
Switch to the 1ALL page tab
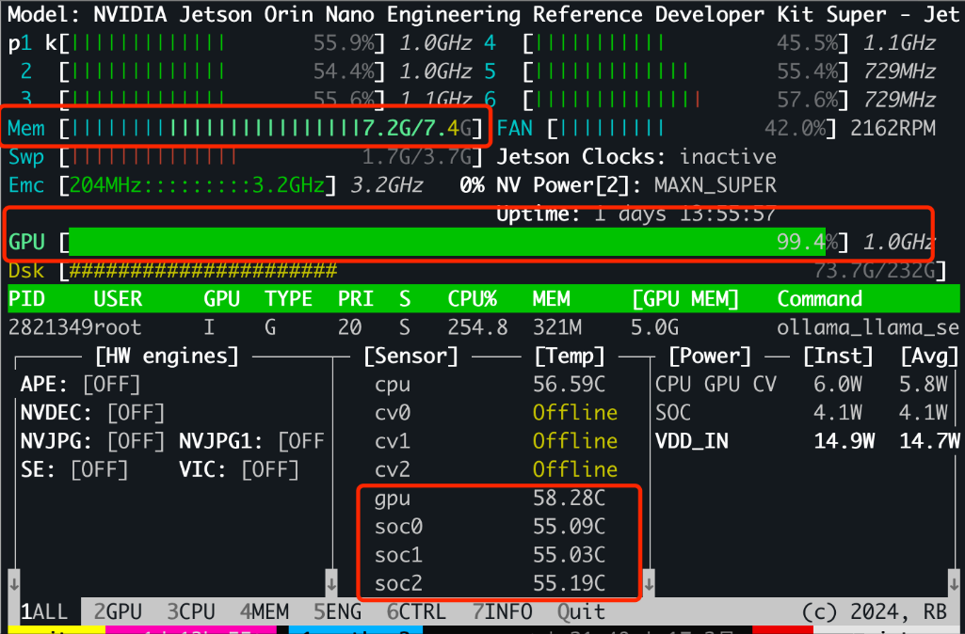tap(44, 611)
